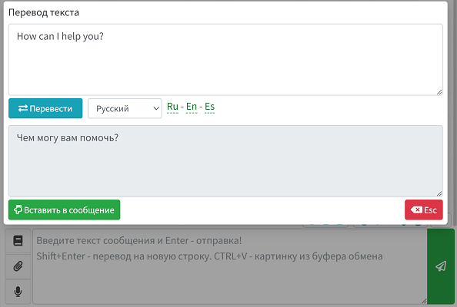
Task: Click the 'Перевод текста' dialog title
Action: 44,12
